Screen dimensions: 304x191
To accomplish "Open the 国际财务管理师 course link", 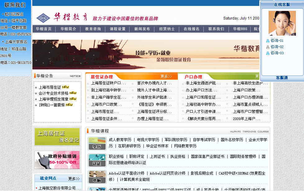I will point(243,157).
